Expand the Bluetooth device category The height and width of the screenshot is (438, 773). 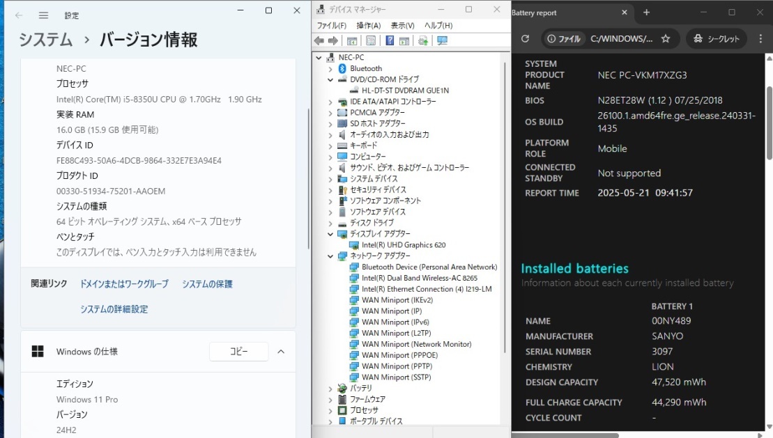click(x=330, y=69)
